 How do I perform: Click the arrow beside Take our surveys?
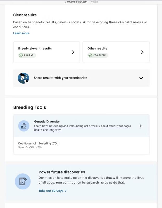click(66, 191)
